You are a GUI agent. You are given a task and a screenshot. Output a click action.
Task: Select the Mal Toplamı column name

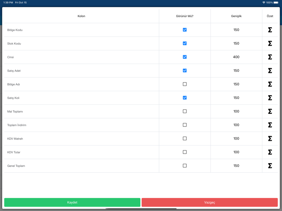pos(15,112)
